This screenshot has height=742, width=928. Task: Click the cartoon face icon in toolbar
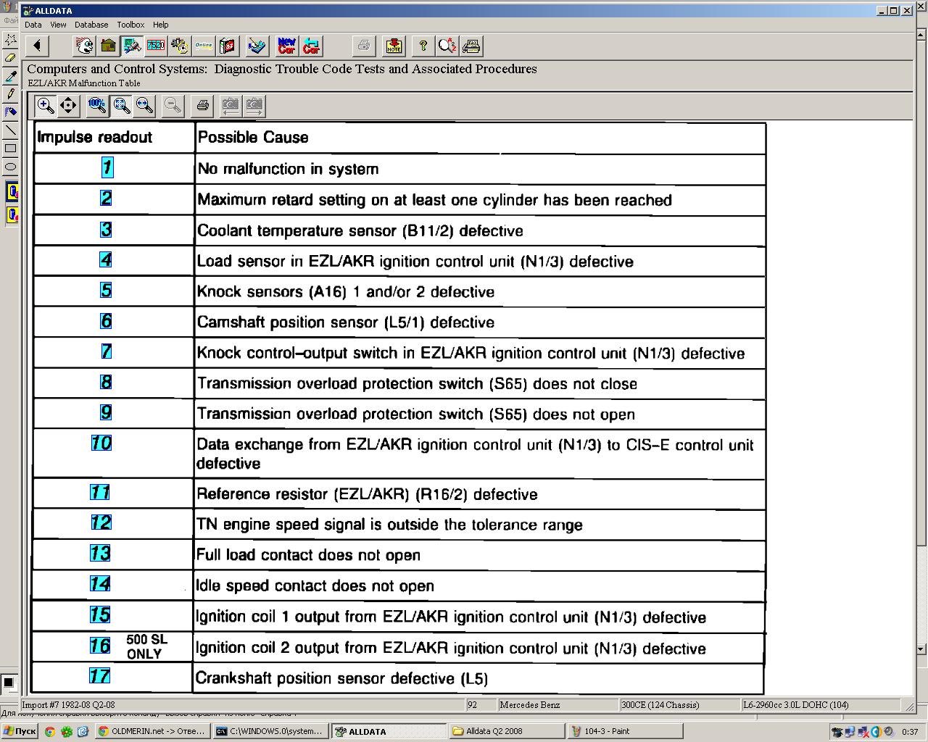click(x=85, y=46)
